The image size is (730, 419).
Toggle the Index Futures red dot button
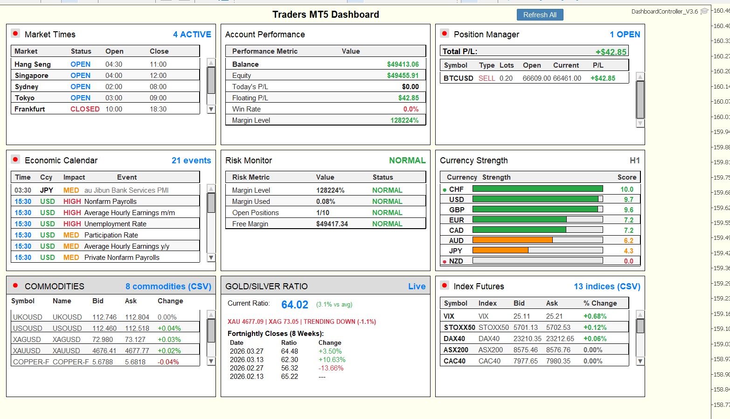coord(445,286)
